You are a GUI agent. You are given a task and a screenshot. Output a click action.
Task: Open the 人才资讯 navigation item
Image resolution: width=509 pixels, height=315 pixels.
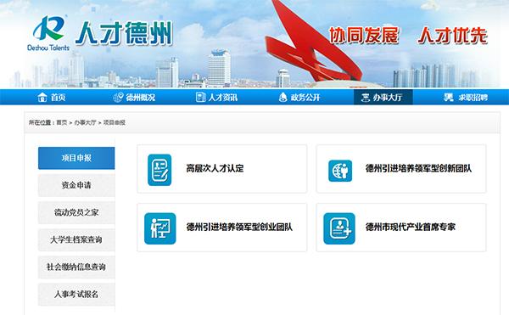[216, 97]
